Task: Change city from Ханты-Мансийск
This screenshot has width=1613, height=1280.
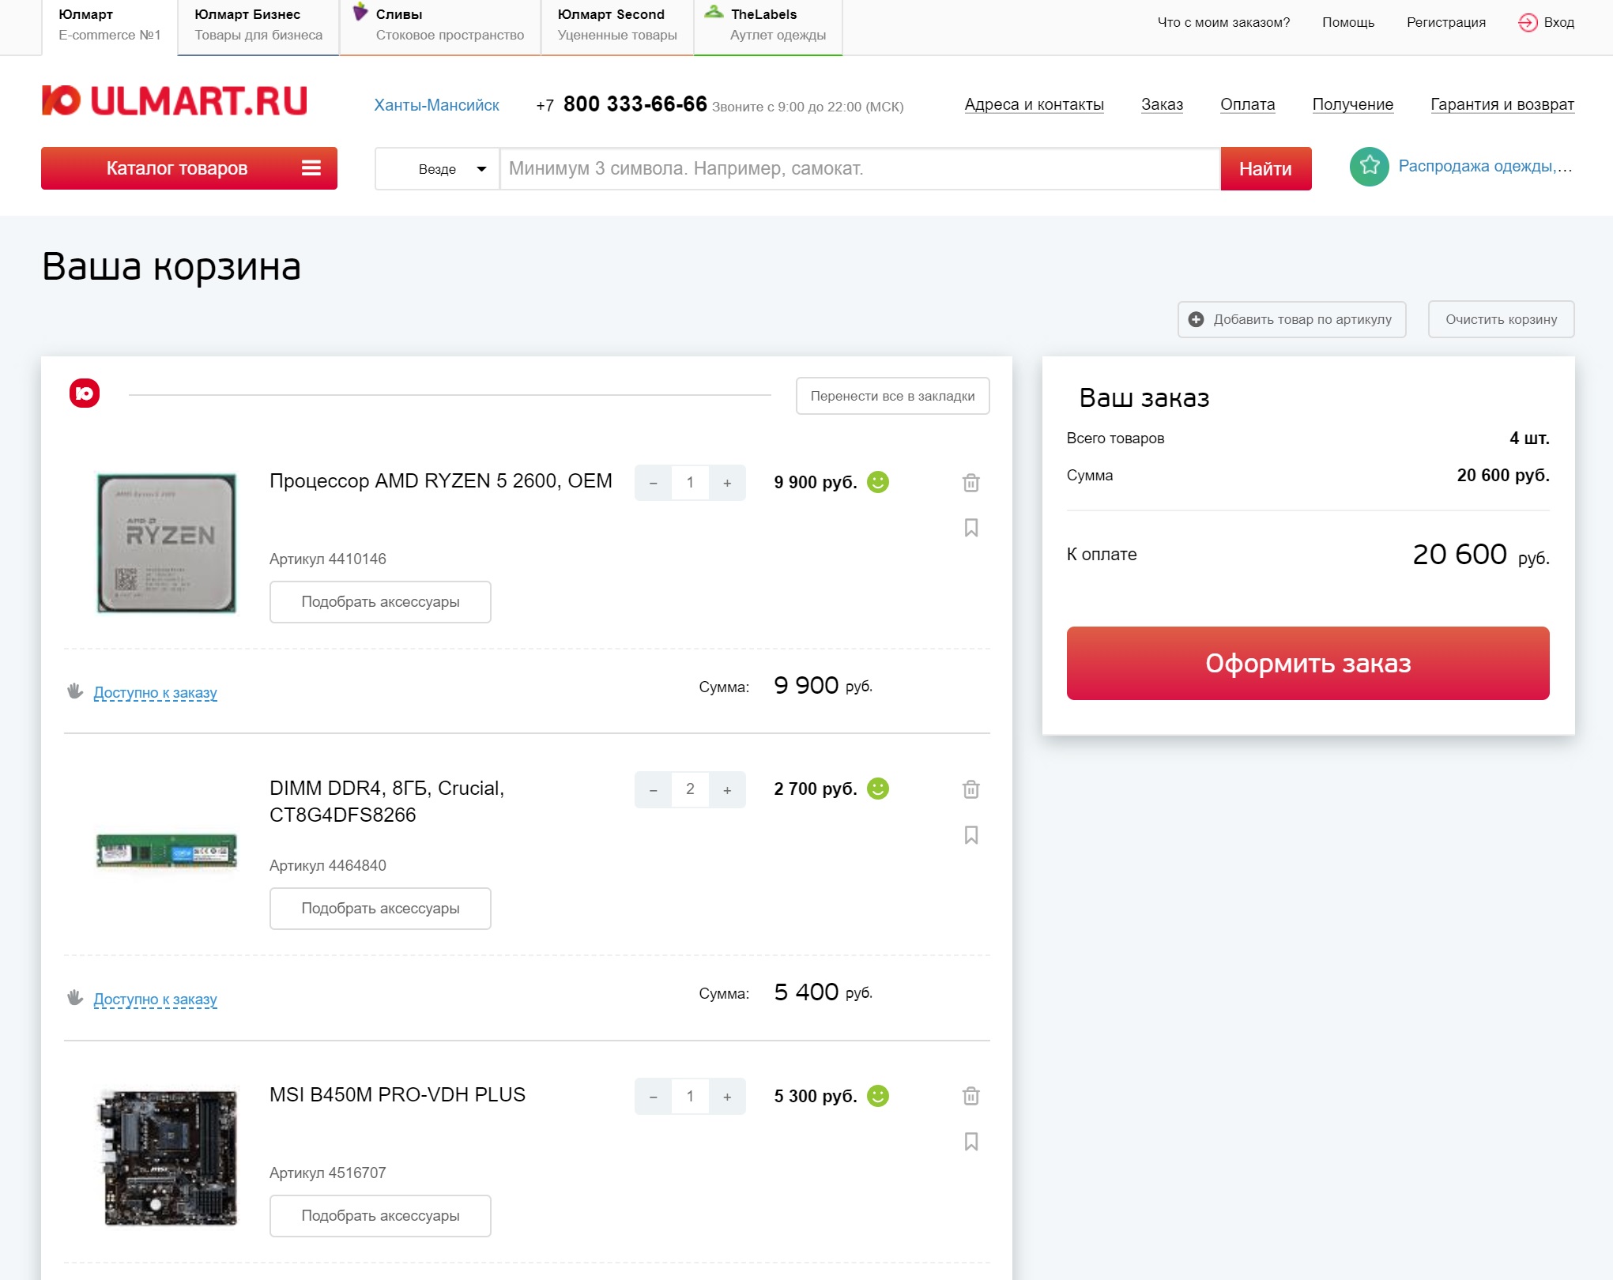Action: (x=436, y=105)
